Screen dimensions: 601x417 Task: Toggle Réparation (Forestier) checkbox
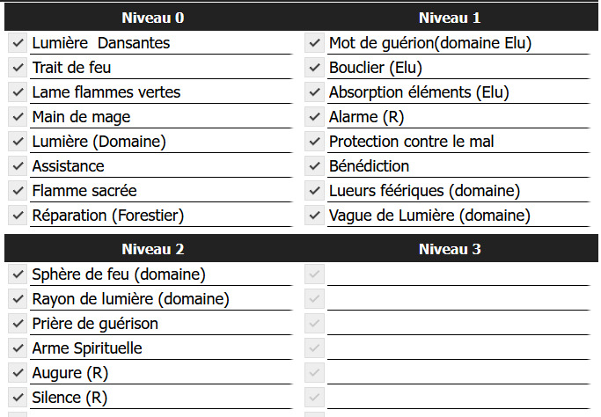17,215
